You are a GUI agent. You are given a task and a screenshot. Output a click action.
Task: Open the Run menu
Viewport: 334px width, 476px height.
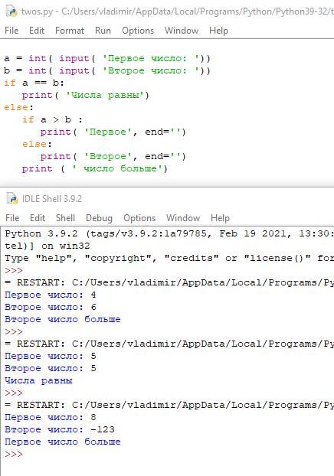coord(103,31)
